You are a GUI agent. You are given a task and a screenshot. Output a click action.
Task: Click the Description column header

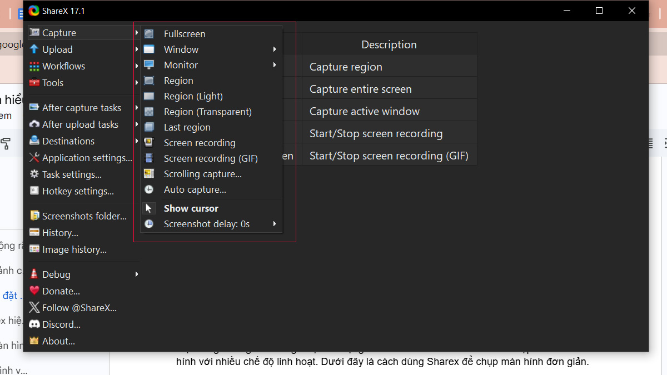[389, 44]
